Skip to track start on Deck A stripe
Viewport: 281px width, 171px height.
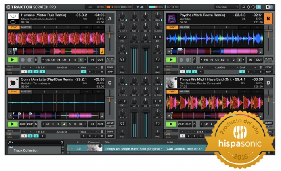pos(10,51)
